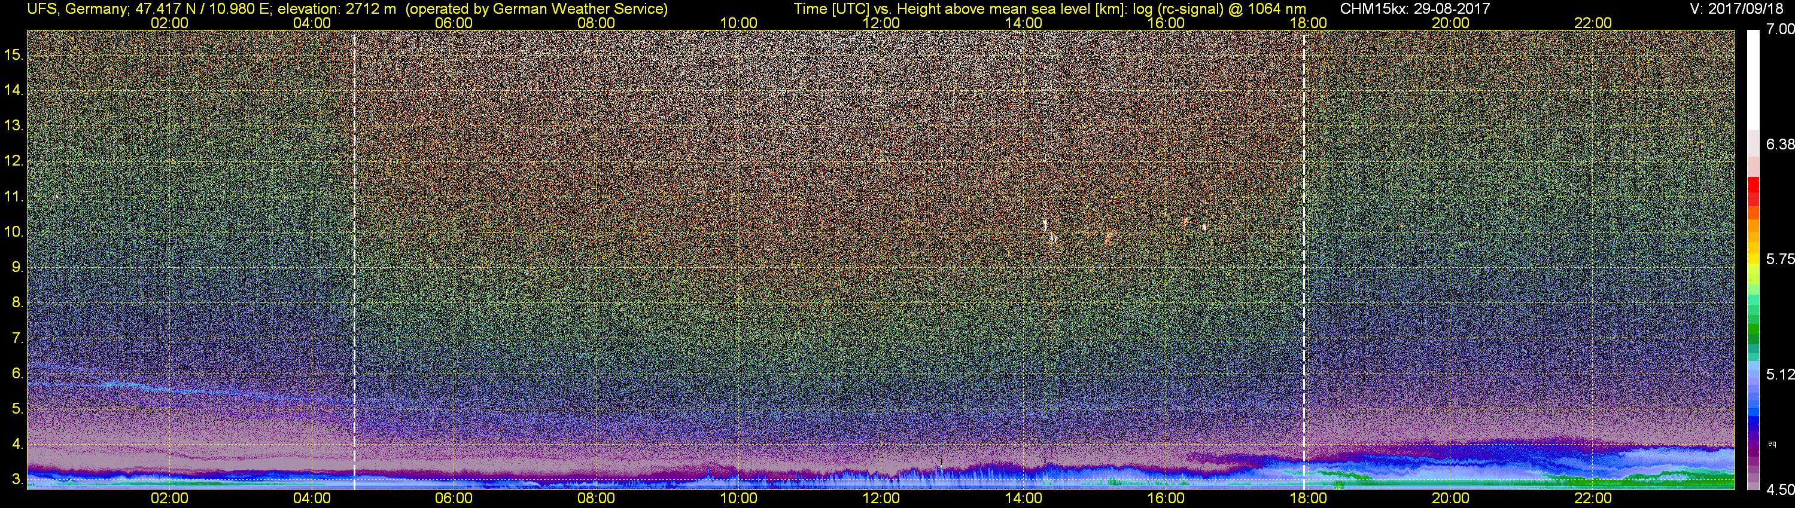Screen dimensions: 1795x508
Task: Click the height axis label "4."
Action: pyautogui.click(x=18, y=445)
